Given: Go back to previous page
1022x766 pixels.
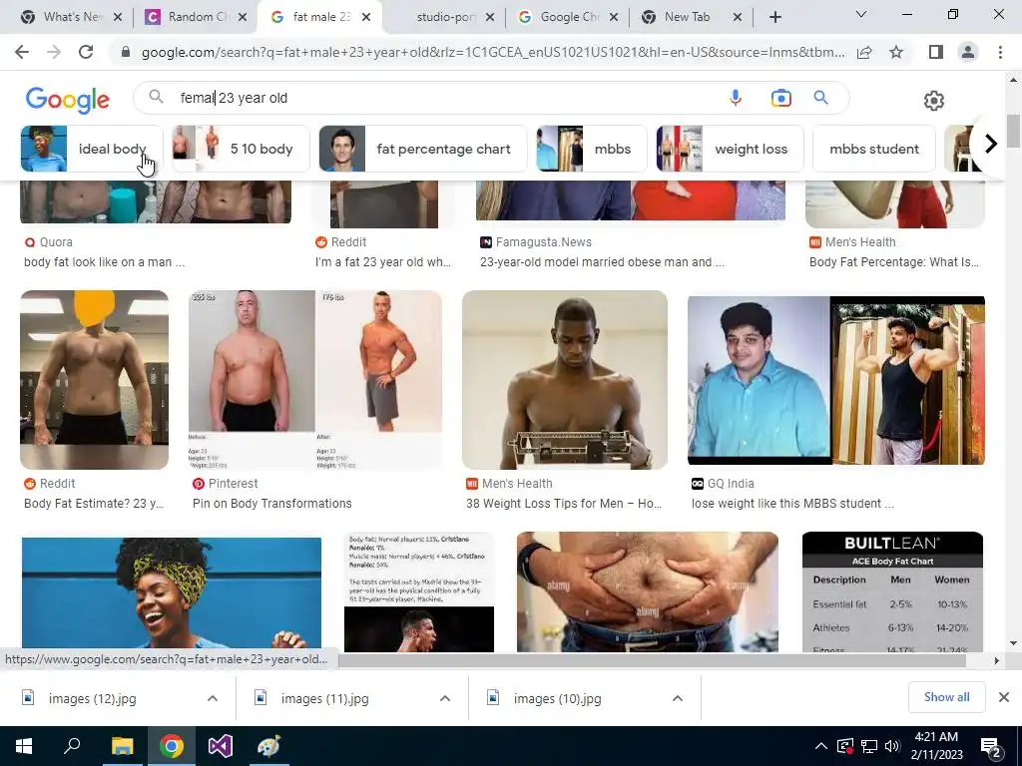Looking at the screenshot, I should tap(22, 52).
